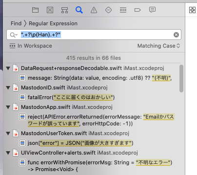
Task: Collapse MastodonID.swift results
Action: click(8, 87)
